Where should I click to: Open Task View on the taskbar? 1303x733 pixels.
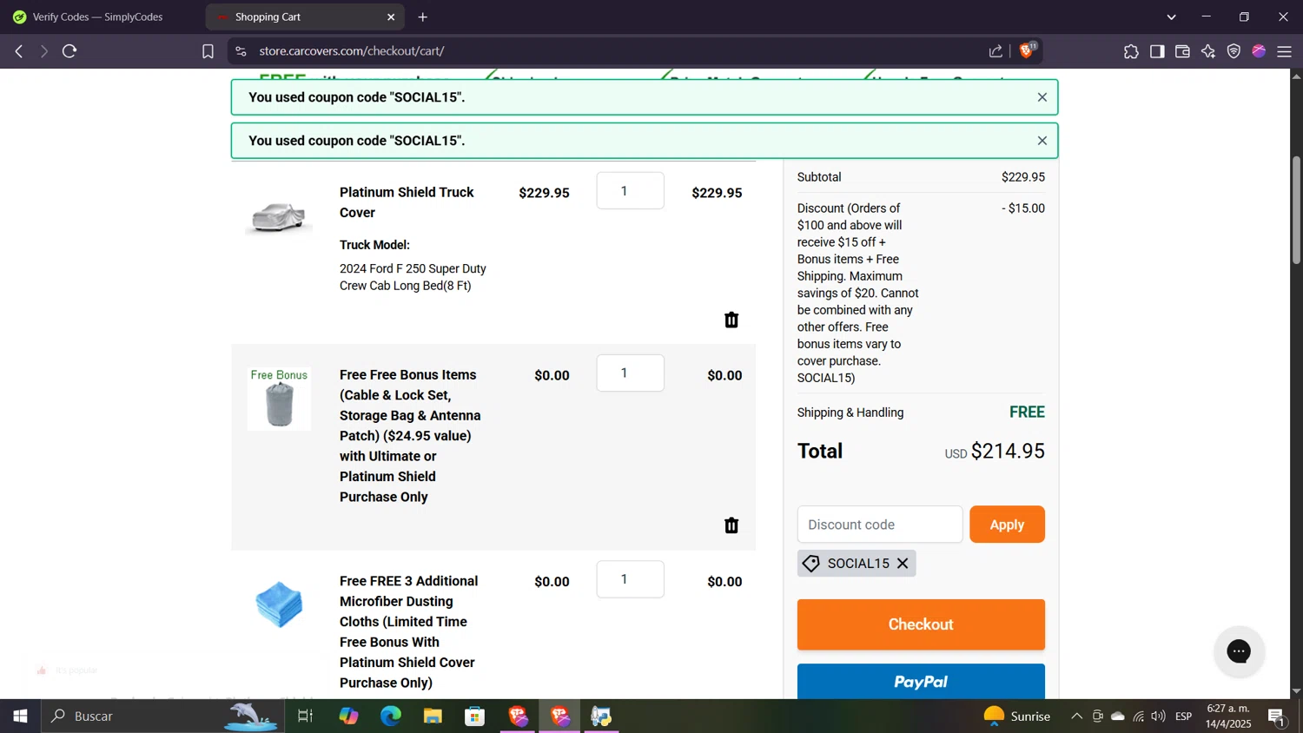pos(305,716)
